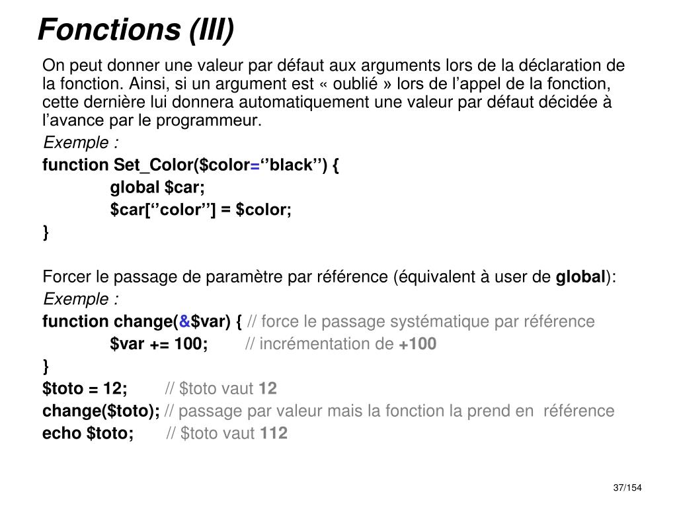Click the comment force le passage systématique
This screenshot has width=677, height=508.
click(421, 322)
